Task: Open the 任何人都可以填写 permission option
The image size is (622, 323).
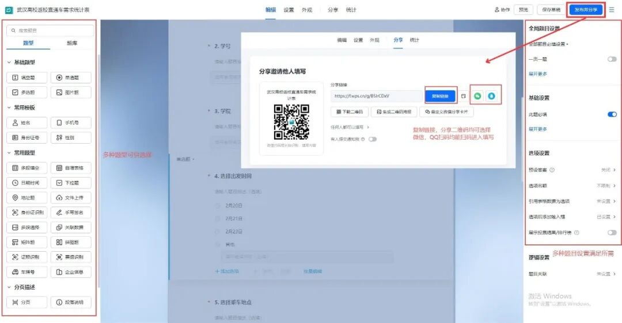Action: coord(350,127)
